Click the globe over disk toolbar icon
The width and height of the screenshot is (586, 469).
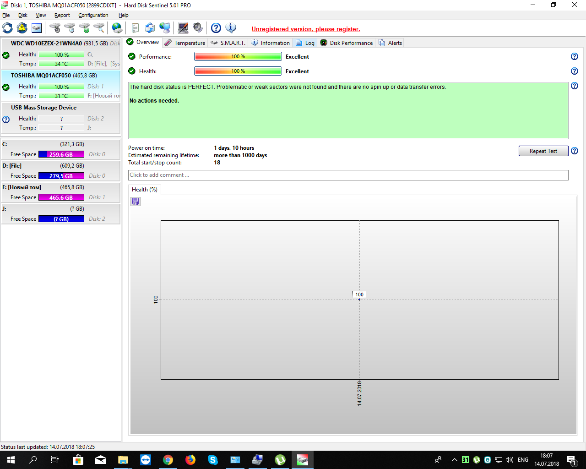click(117, 28)
